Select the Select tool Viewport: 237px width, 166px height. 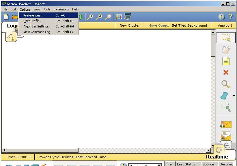coord(226,38)
